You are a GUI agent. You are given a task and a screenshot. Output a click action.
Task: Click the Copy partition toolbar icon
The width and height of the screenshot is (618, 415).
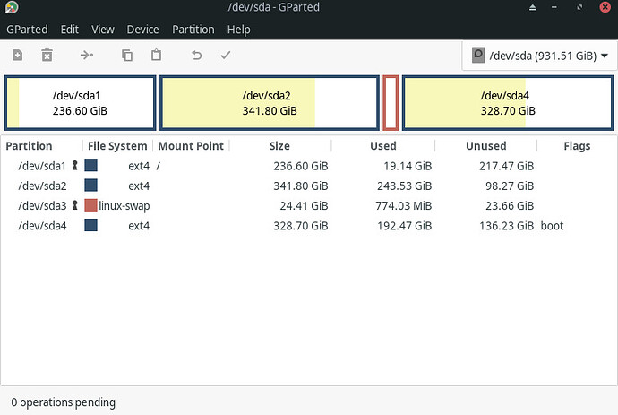(x=127, y=56)
